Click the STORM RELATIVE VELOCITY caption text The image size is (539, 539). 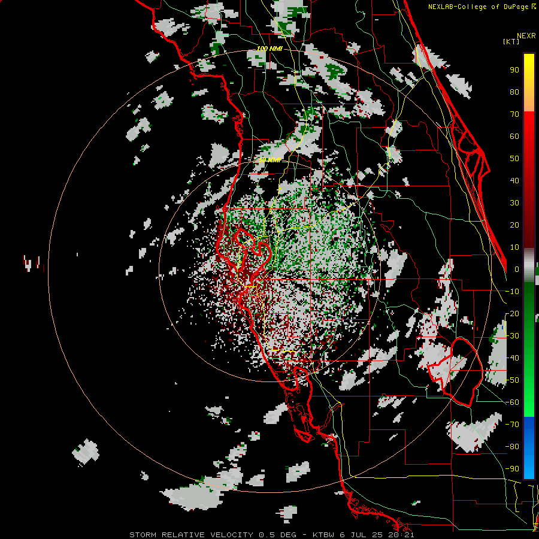pos(191,535)
